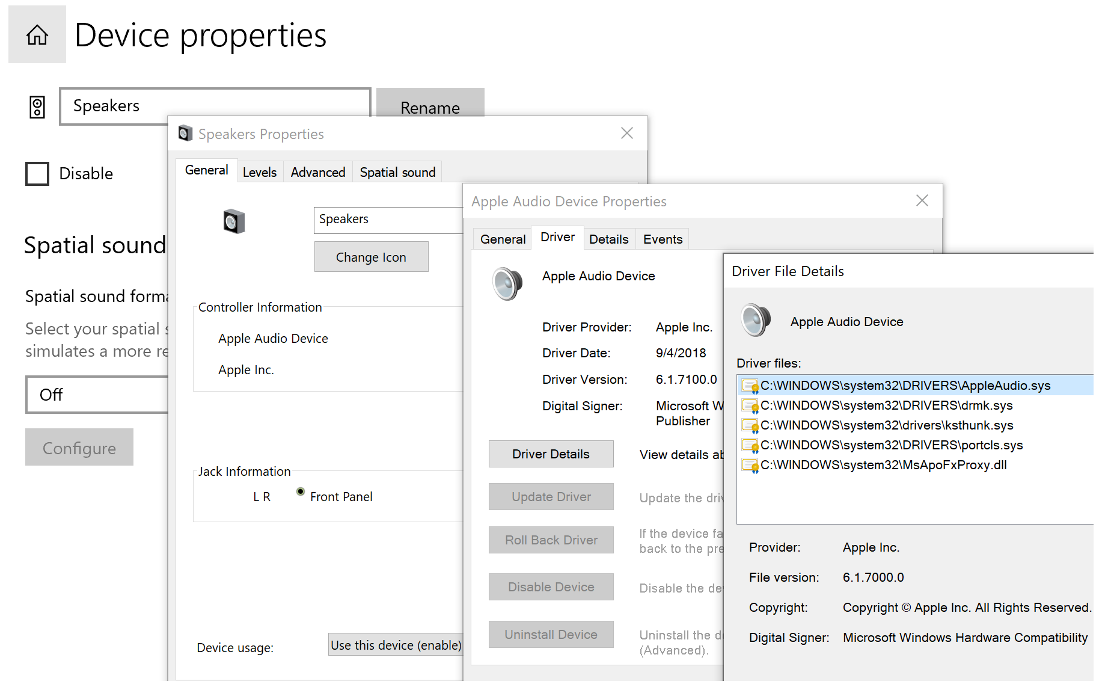Switch to General tab in Apple Audio Device Properties
1108x693 pixels.
pyautogui.click(x=503, y=239)
